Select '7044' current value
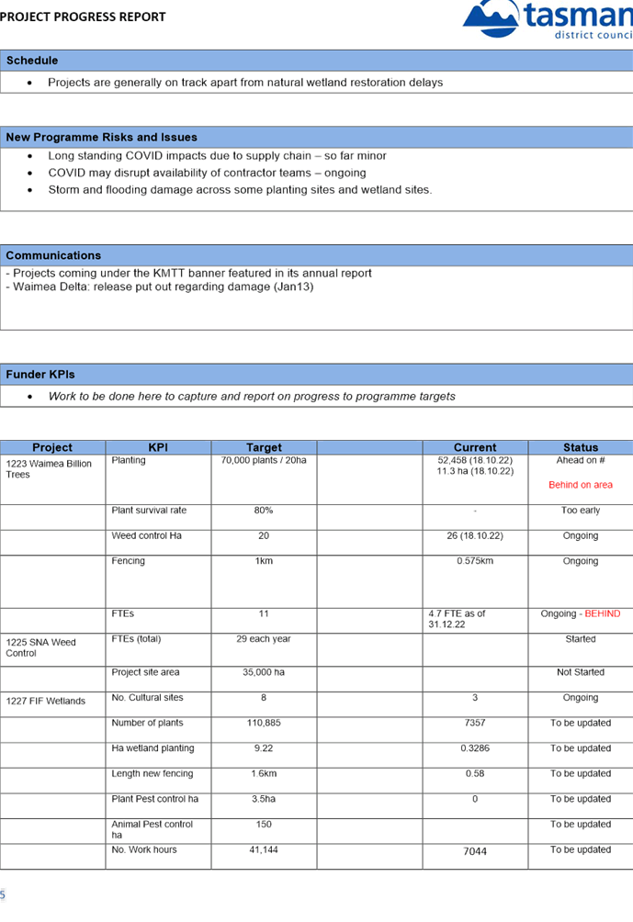Viewport: 633px width, 922px height. tap(475, 851)
